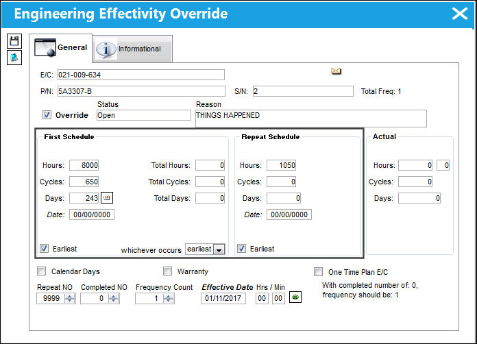This screenshot has width=477, height=344.
Task: Open the Informational tab
Action: point(132,49)
